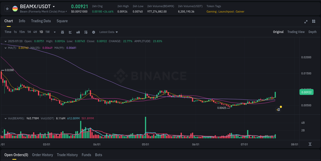This screenshot has height=161, width=321.
Task: Favorite BEAMX/USDT with the star icon
Action: tap(7, 8)
